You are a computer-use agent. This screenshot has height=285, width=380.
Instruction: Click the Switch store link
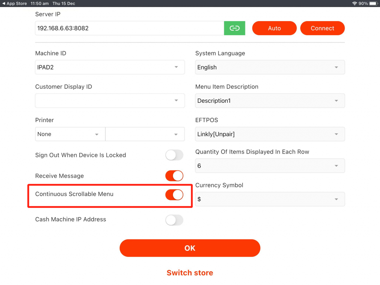click(x=190, y=273)
